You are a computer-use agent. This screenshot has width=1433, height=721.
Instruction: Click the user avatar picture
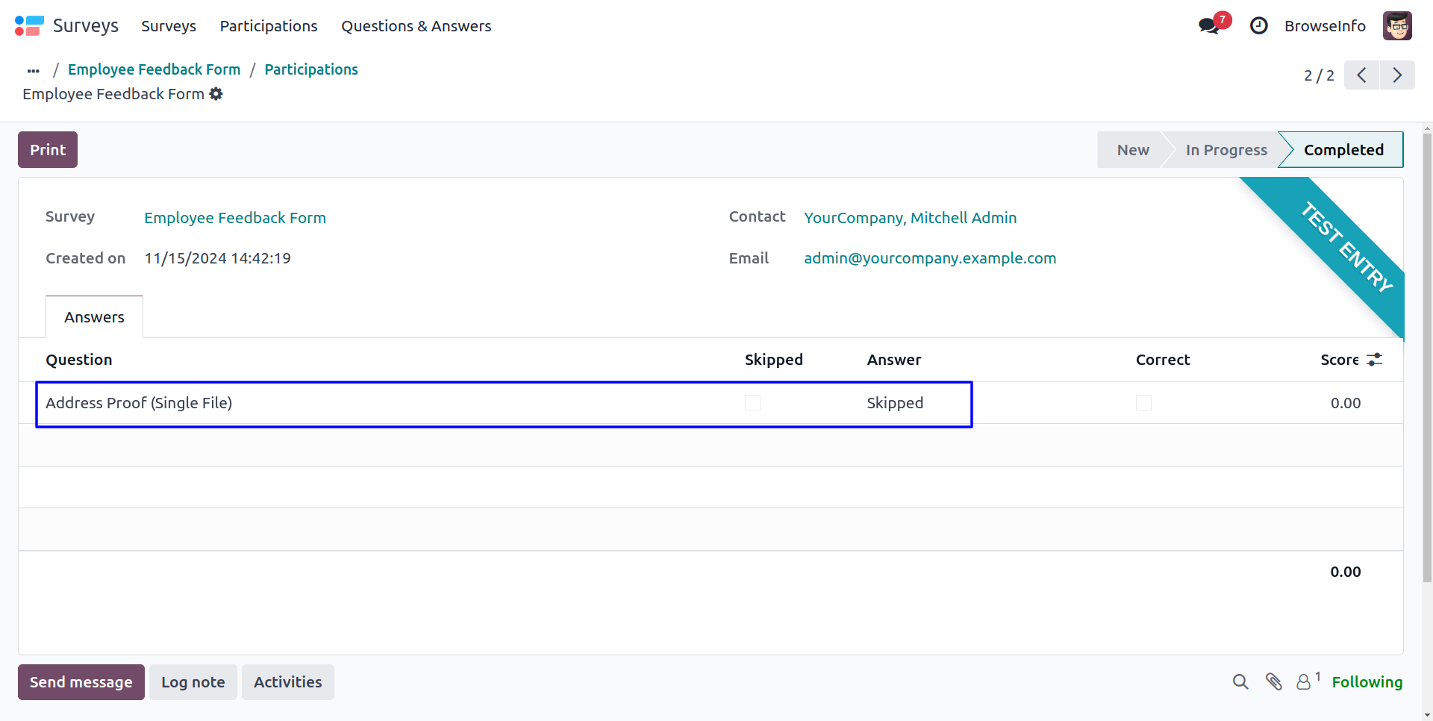[1396, 26]
